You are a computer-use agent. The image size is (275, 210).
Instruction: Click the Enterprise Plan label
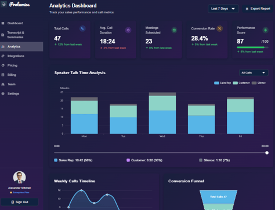[x=21, y=193]
